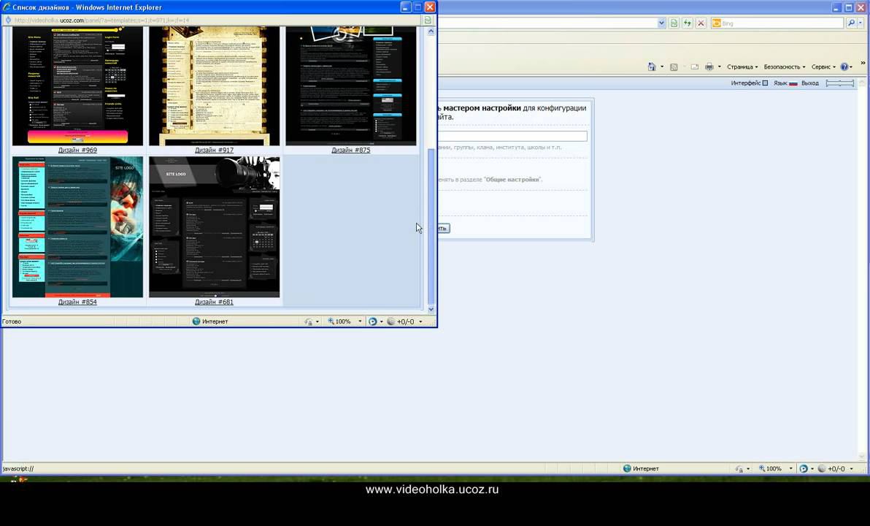
Task: Select design #917 parchment thumbnail
Action: 214,86
